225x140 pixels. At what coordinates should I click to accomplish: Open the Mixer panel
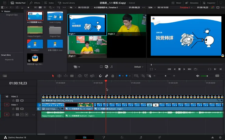176,3
